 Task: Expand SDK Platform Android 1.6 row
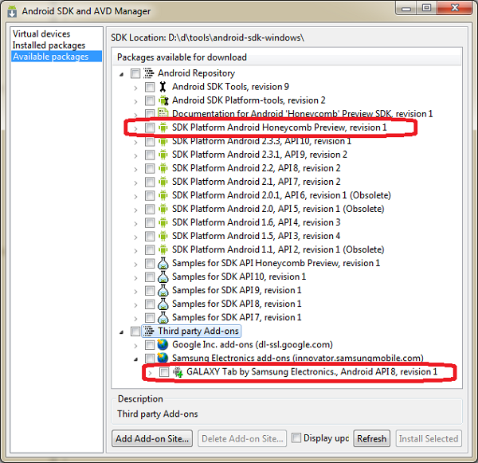coord(135,224)
